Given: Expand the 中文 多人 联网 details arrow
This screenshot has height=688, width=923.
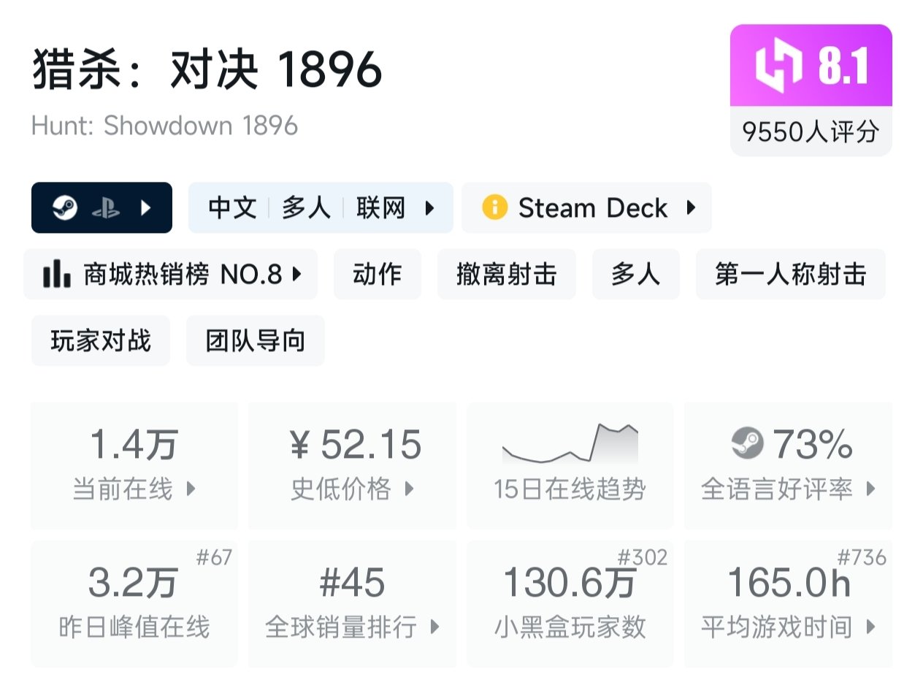Looking at the screenshot, I should [429, 208].
